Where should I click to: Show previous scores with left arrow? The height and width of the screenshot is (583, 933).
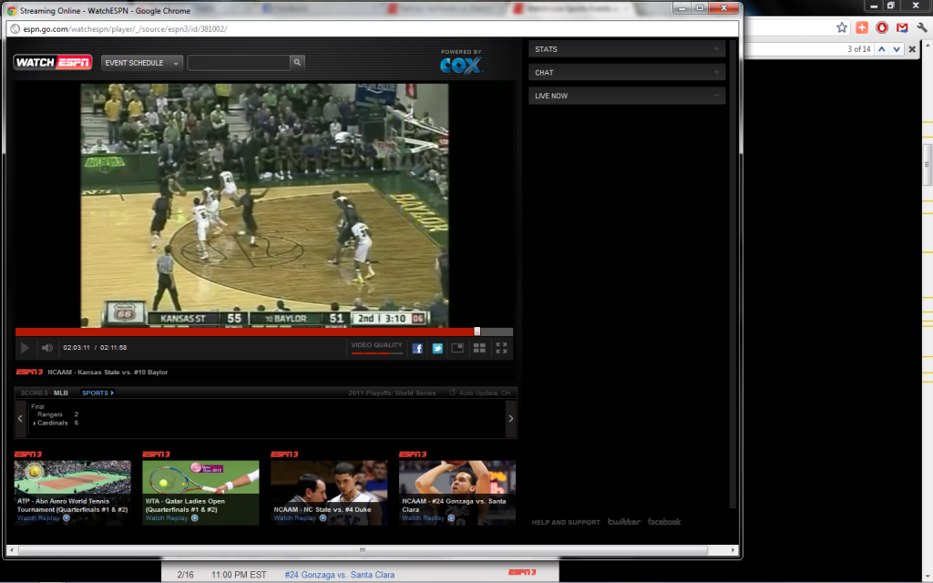[20, 419]
